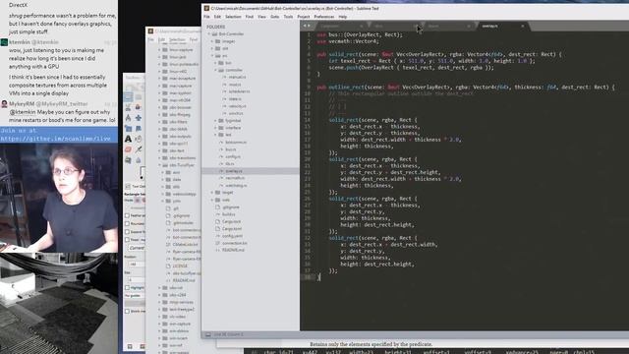Expand the interface folder arrow
Viewport: 629px width, 354px height.
[215, 128]
